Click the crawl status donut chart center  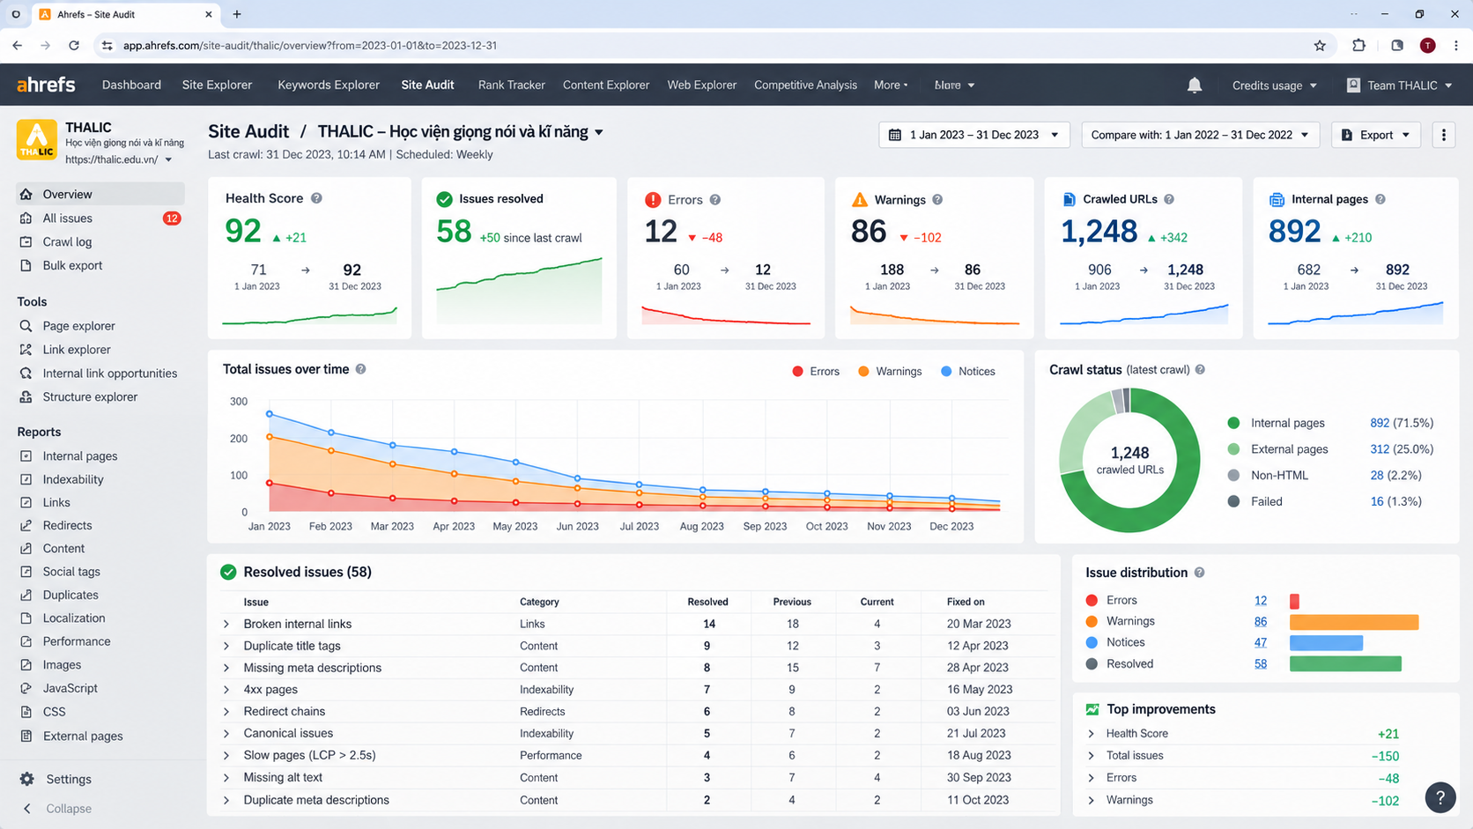tap(1129, 460)
